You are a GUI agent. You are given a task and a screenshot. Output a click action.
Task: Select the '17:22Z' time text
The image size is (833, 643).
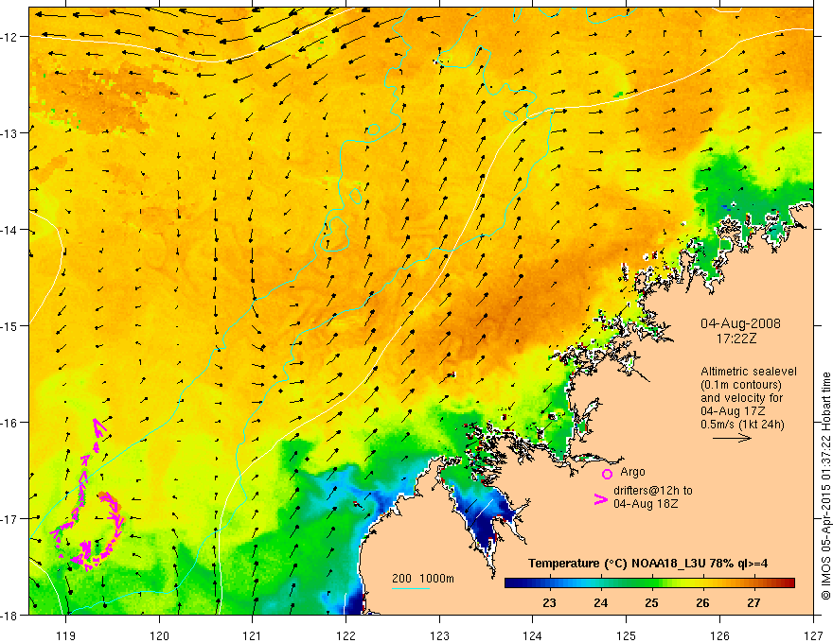click(x=736, y=339)
